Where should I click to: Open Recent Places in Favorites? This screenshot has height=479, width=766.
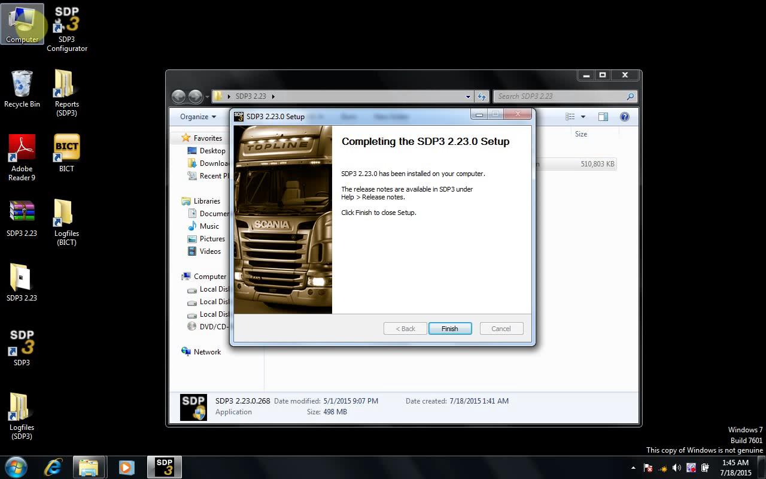point(208,176)
